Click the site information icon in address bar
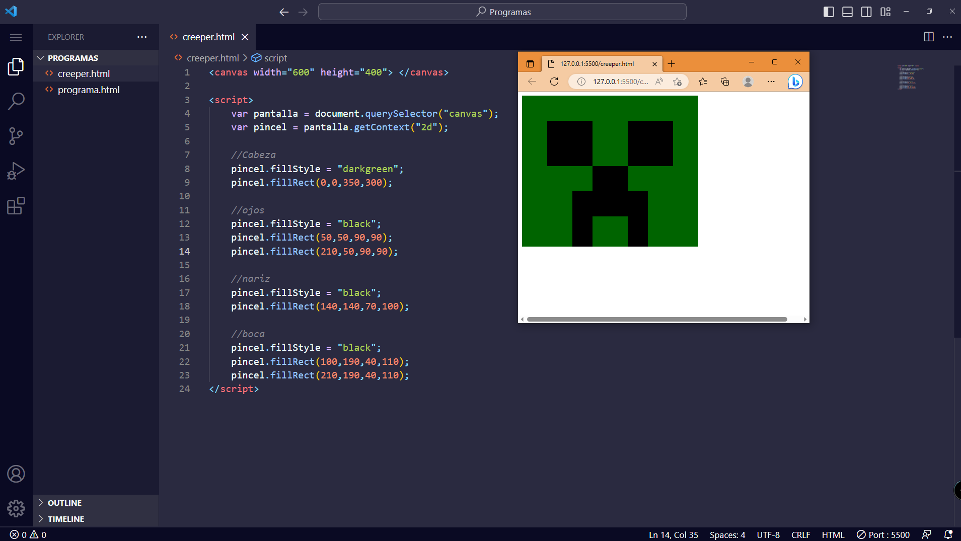Viewport: 961px width, 541px height. coord(581,82)
